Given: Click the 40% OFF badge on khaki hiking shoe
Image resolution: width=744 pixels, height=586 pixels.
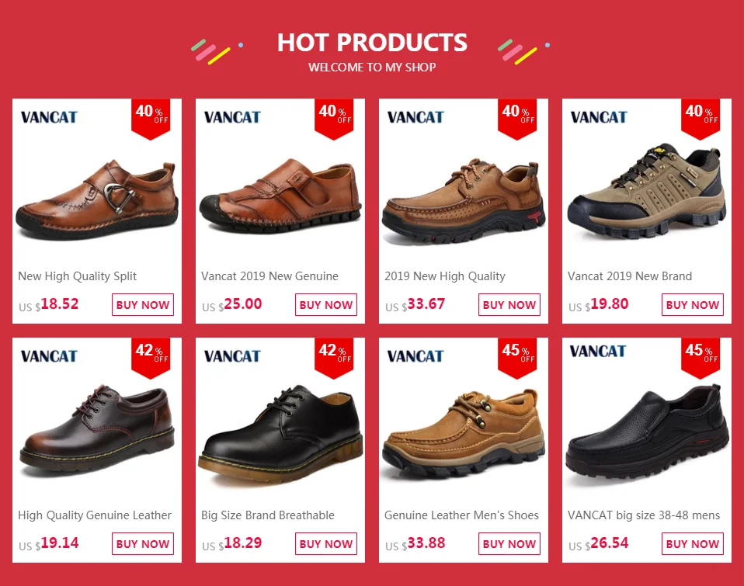Looking at the screenshot, I should (x=701, y=119).
